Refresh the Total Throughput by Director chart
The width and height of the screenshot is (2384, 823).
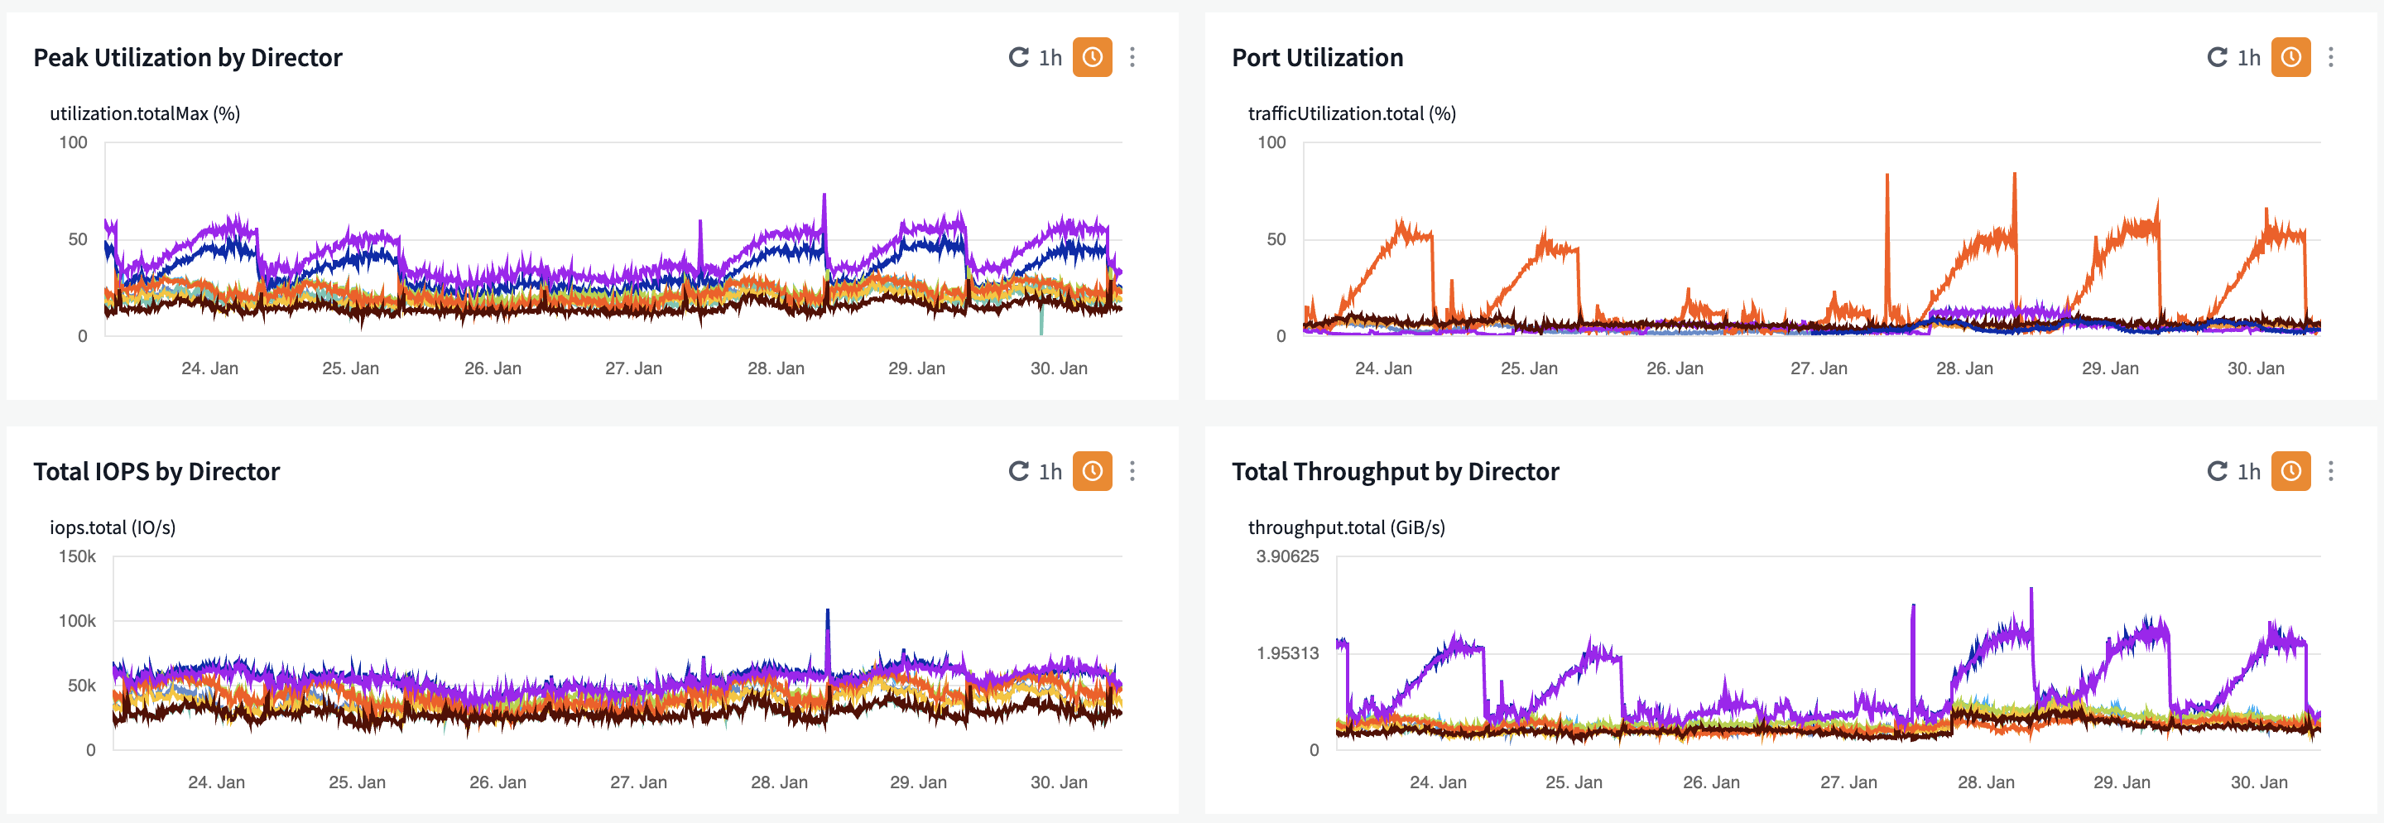pos(2217,471)
